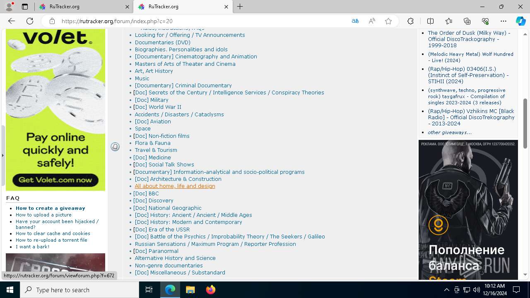Open the [Doc] BBC forum
The image size is (530, 298).
point(146,193)
